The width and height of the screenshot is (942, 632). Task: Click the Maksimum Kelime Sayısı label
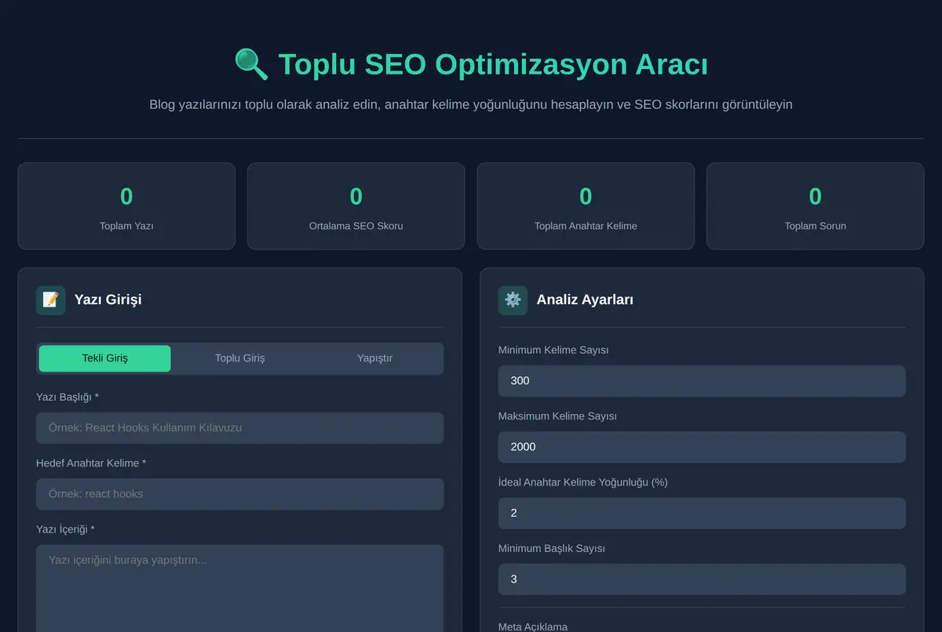coord(557,416)
